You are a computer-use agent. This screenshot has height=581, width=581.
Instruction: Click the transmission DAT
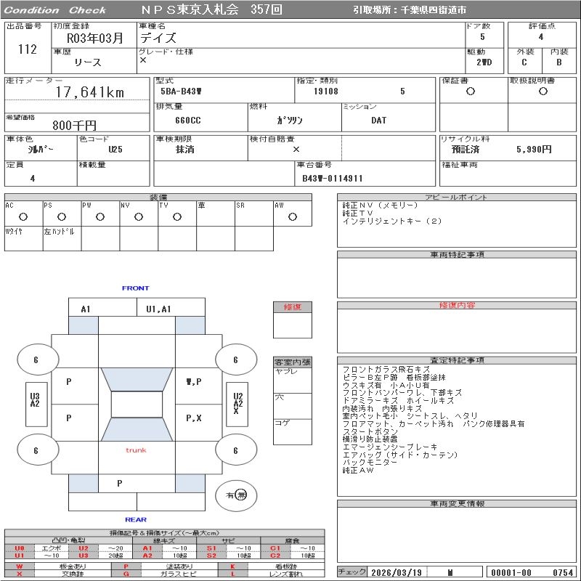click(x=378, y=121)
